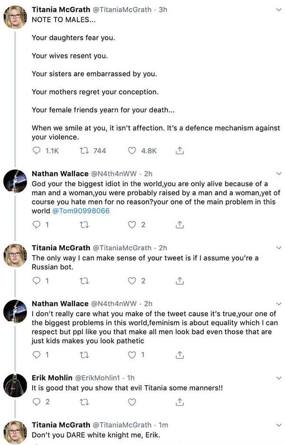
Task: Click Erik Mohlin's Batman avatar
Action: coord(15,385)
